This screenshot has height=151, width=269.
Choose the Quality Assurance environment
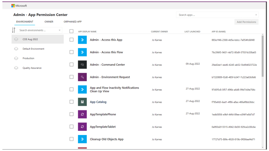coord(32,68)
